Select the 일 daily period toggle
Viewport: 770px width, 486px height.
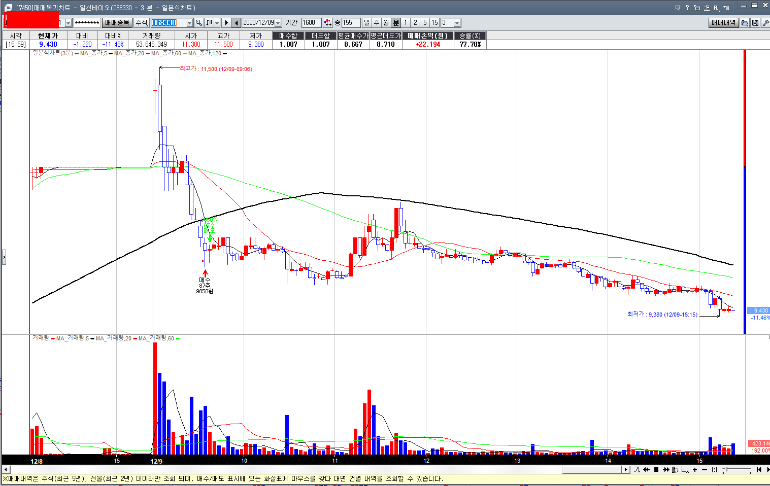[x=367, y=23]
